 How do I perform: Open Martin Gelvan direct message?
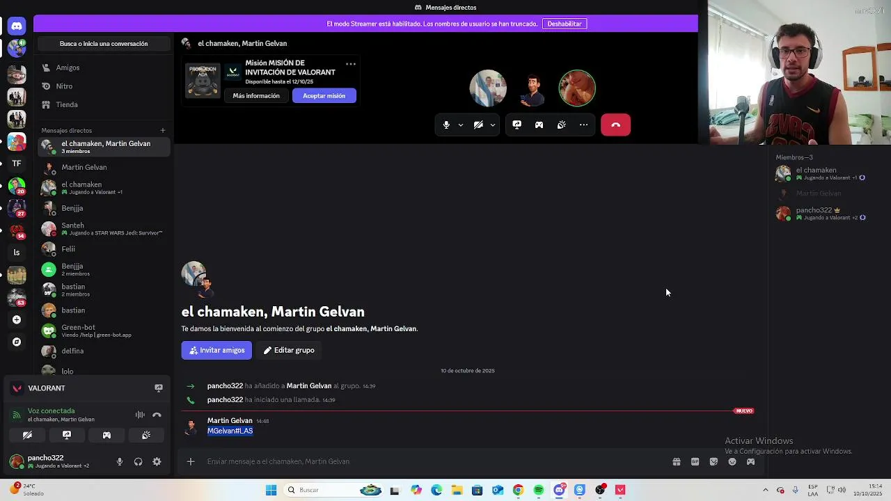tap(104, 168)
